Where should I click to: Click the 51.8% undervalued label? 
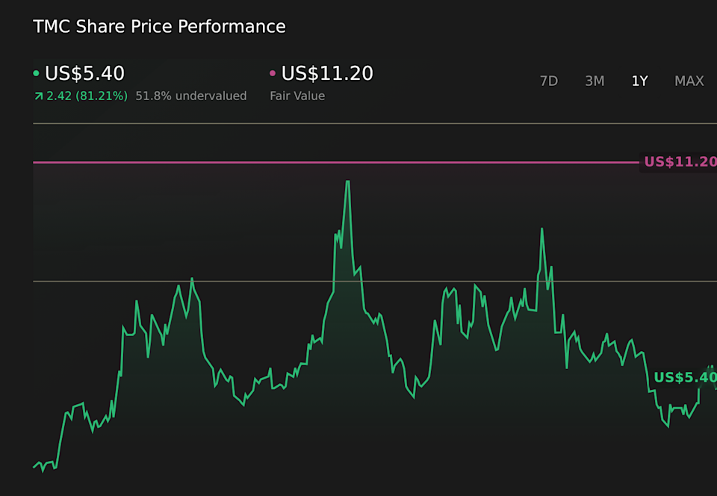click(x=191, y=96)
